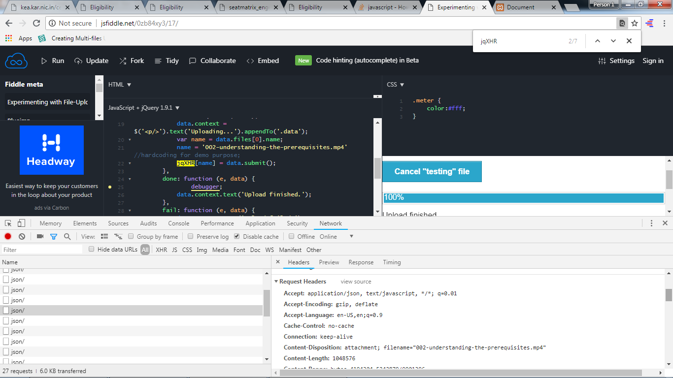The height and width of the screenshot is (378, 673).
Task: Open the Collaborate option
Action: coord(212,61)
